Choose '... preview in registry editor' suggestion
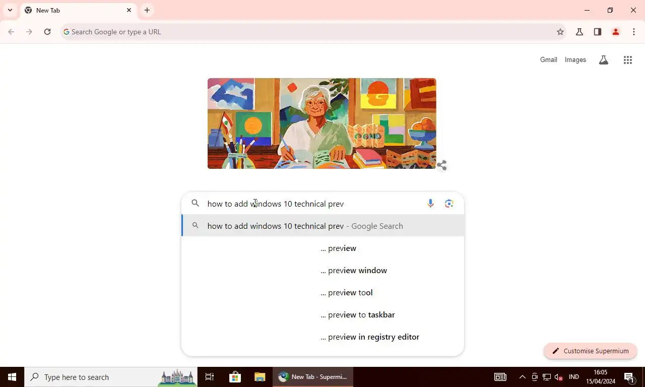This screenshot has width=645, height=387. 322,337
